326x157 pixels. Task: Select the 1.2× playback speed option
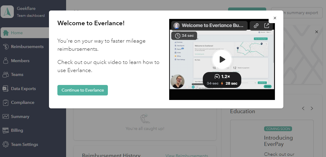tap(222, 77)
